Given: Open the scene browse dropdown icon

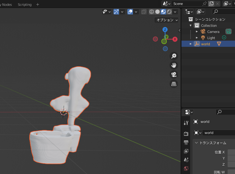Looking at the screenshot, I should point(166,4).
